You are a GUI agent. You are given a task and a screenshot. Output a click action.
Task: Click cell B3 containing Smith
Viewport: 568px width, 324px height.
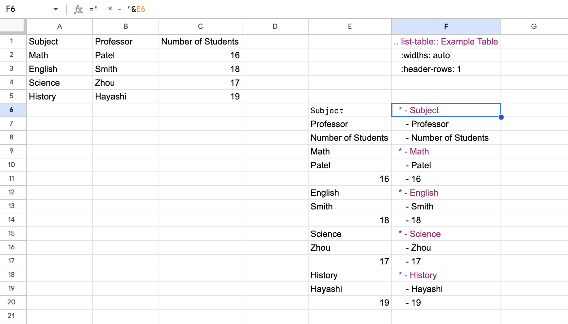pos(126,69)
